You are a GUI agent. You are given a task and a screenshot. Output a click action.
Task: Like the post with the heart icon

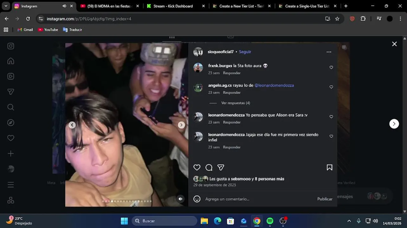point(197,168)
